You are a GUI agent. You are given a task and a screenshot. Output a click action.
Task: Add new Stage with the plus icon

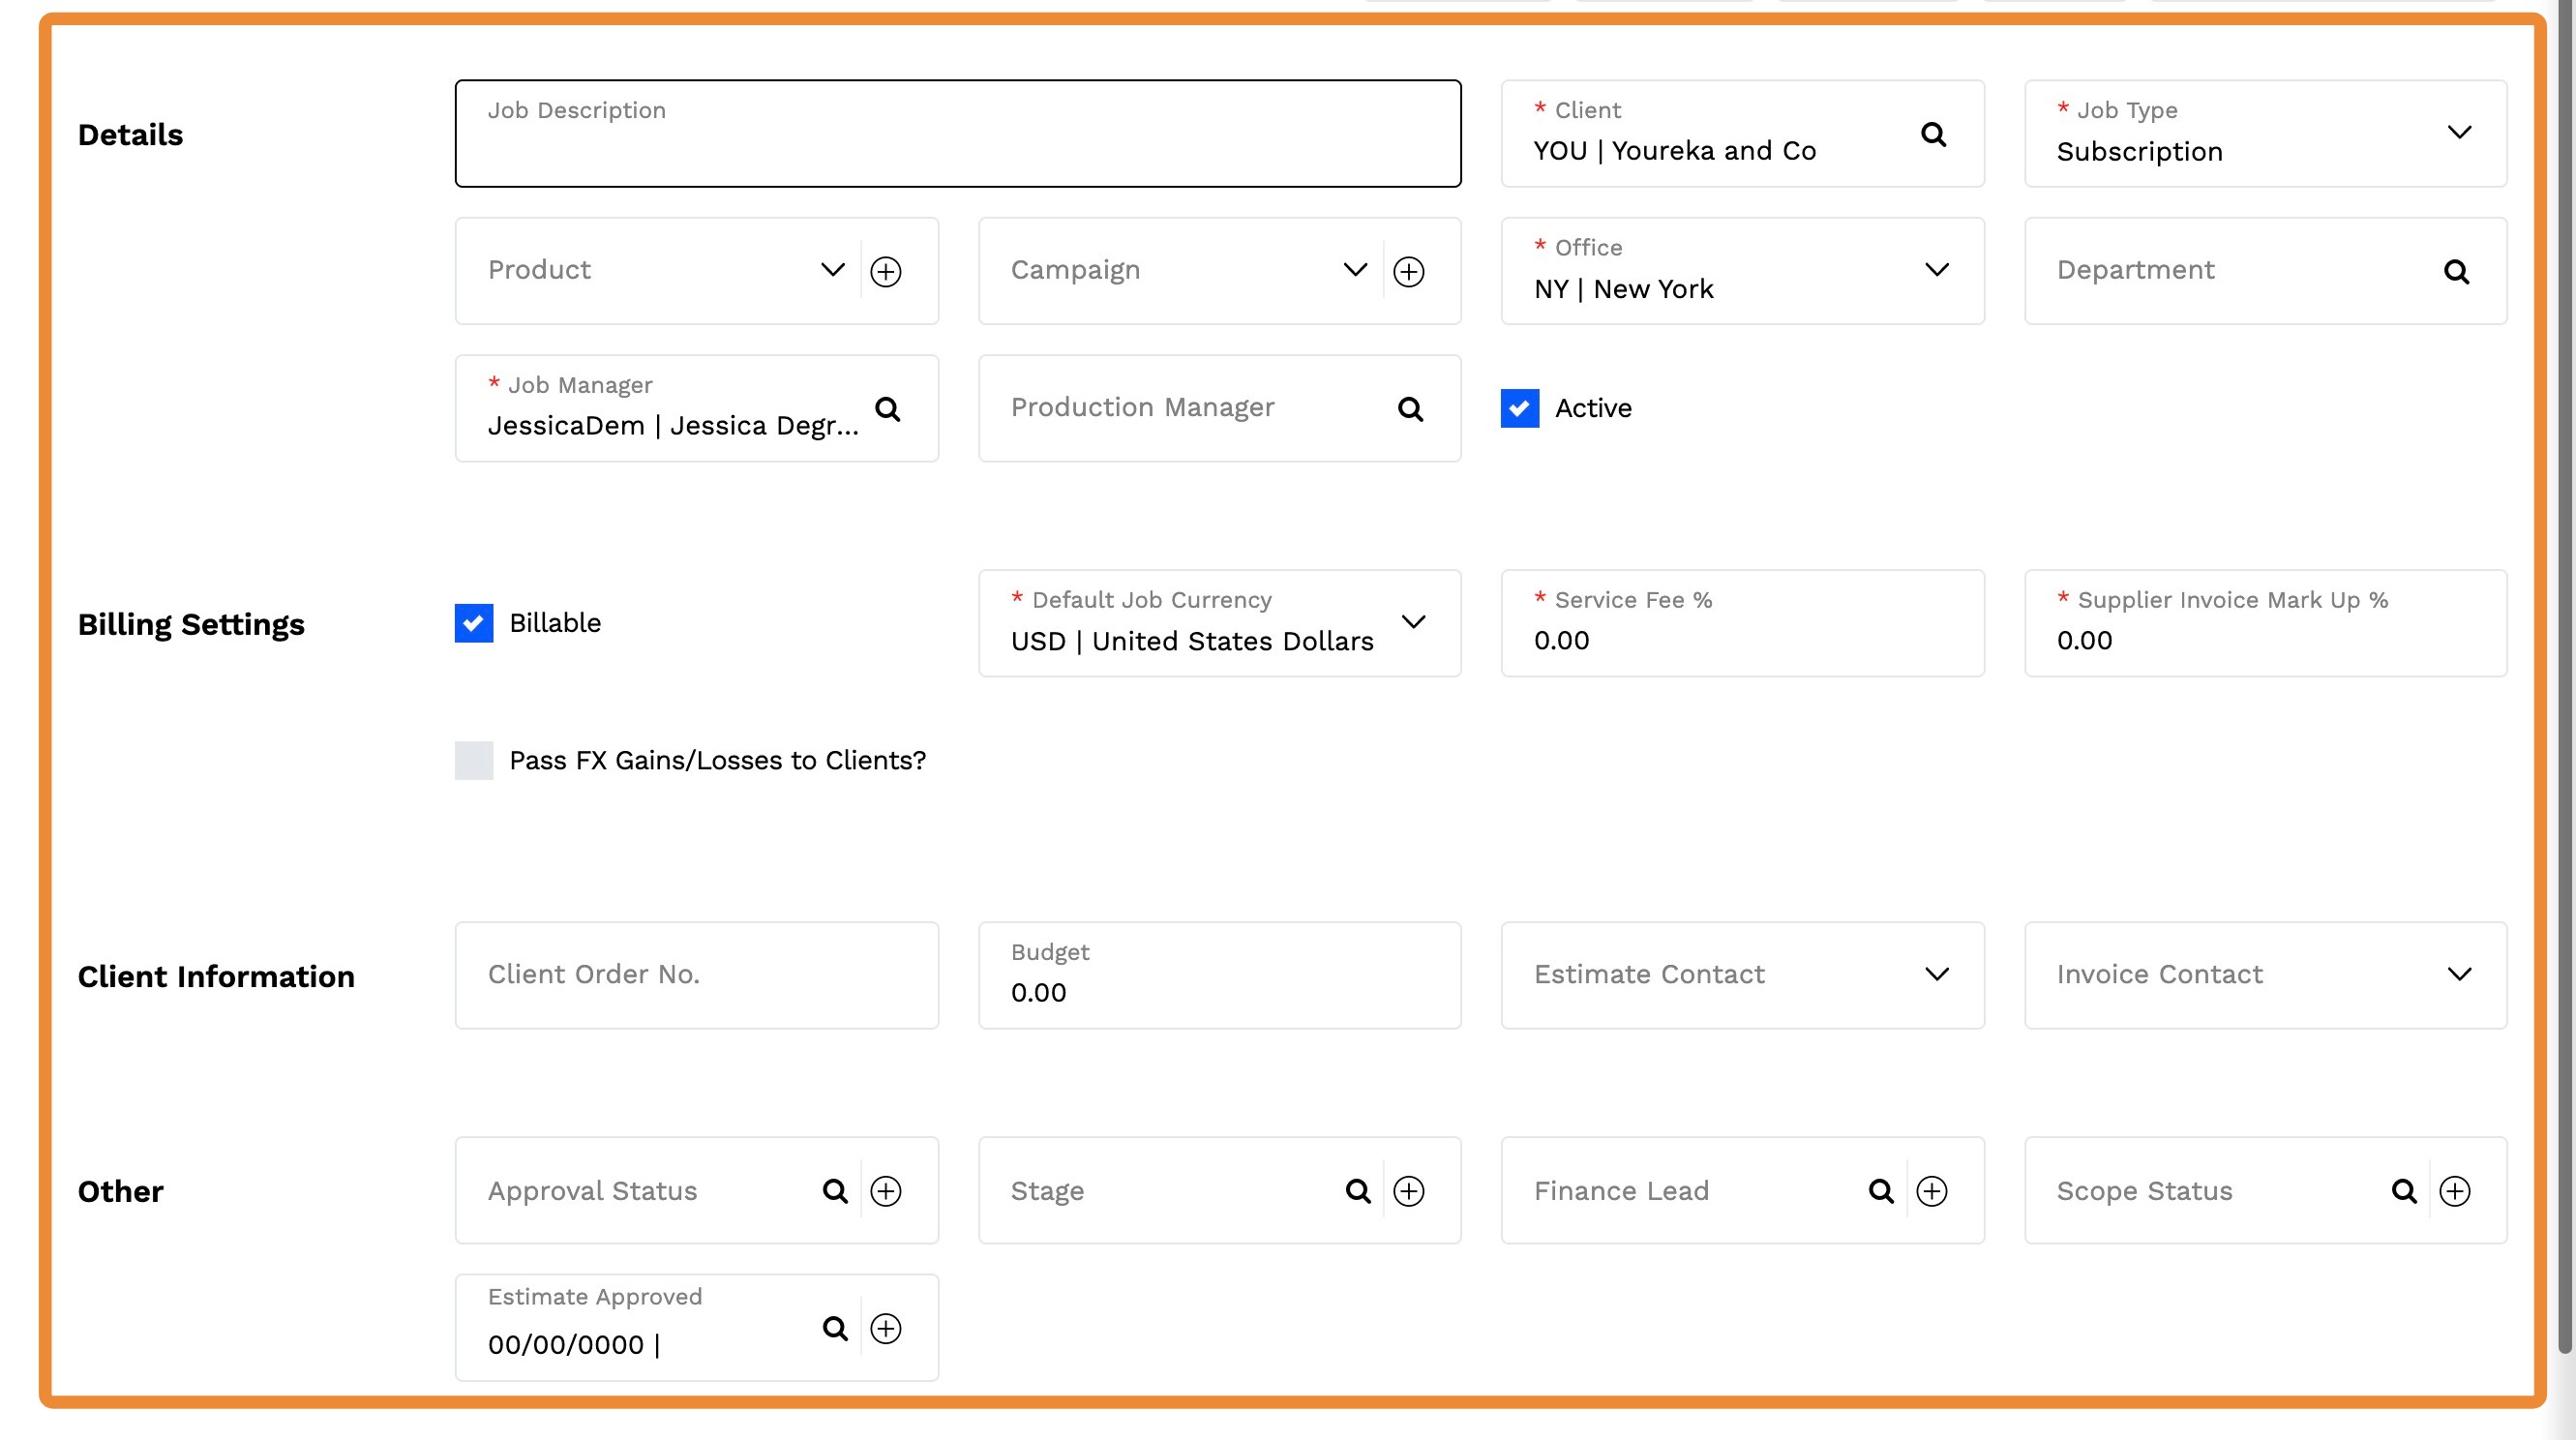click(1408, 1191)
